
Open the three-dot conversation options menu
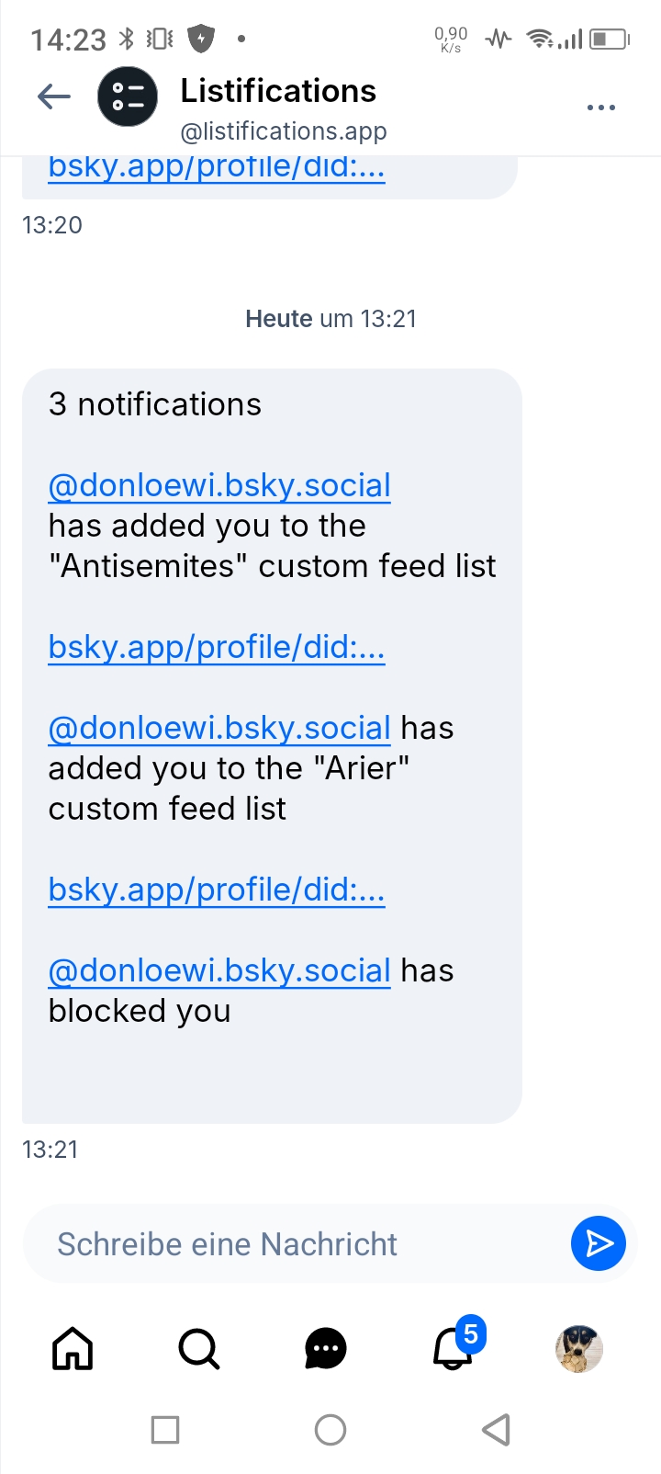pyautogui.click(x=600, y=108)
